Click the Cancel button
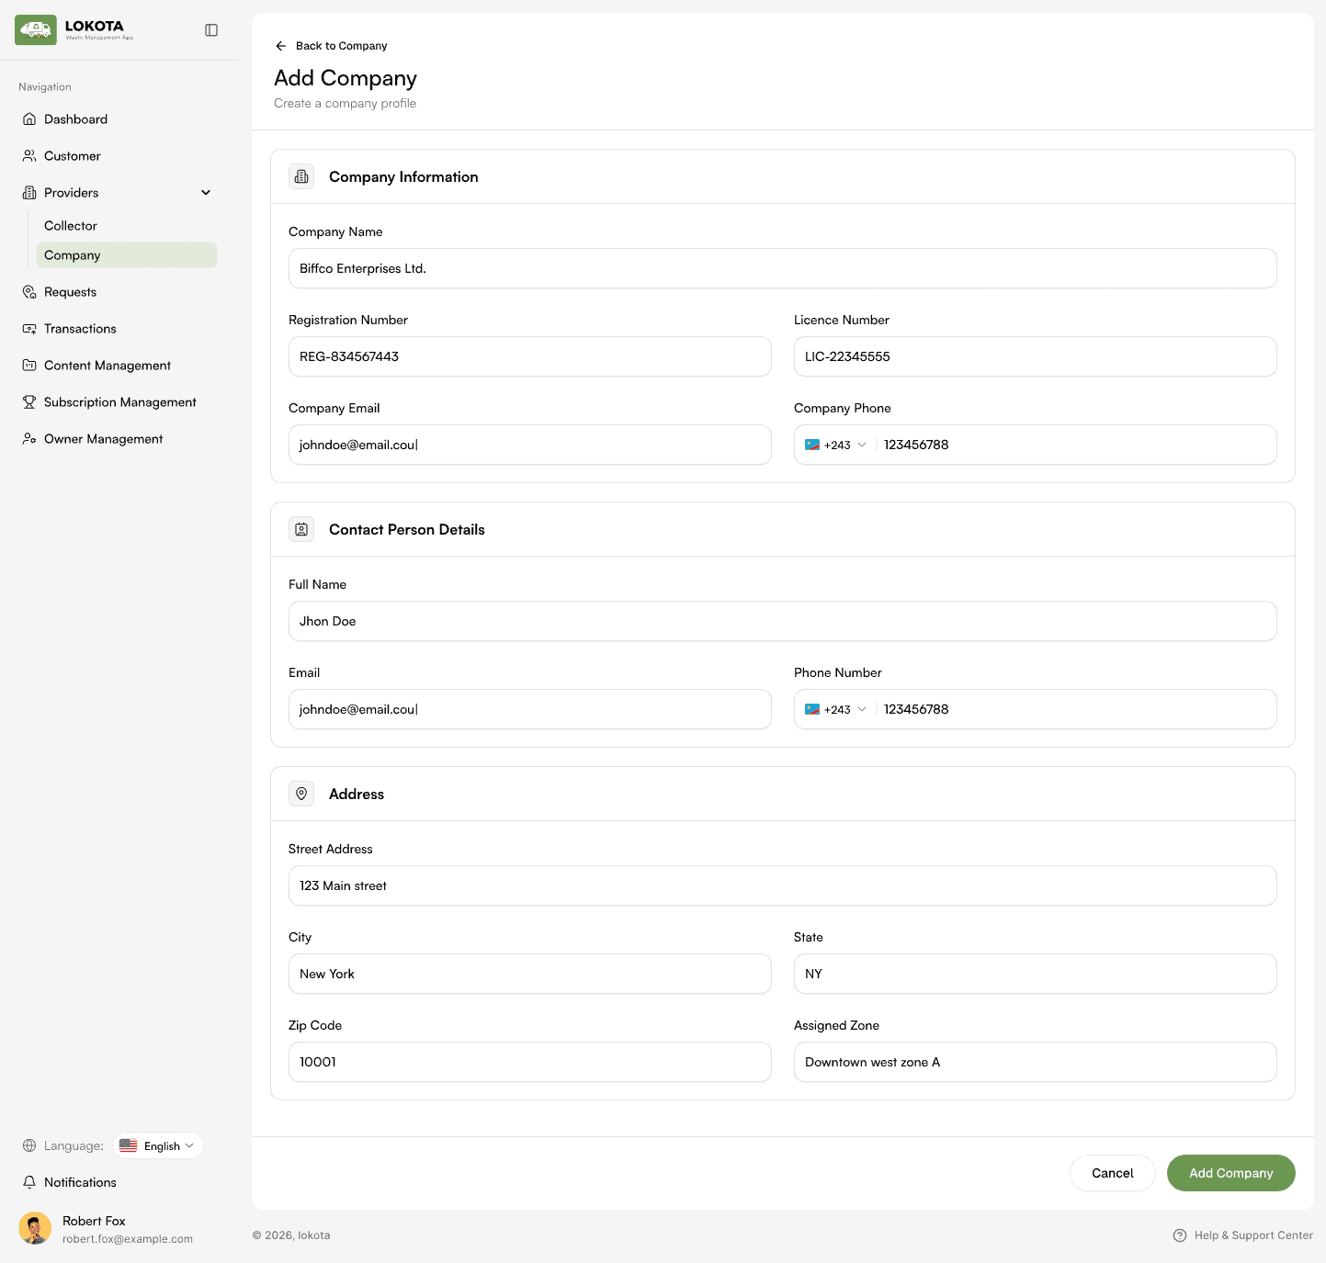This screenshot has width=1326, height=1263. (1113, 1173)
